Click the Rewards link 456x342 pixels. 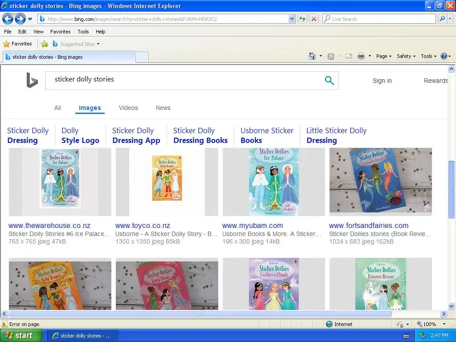(x=436, y=81)
